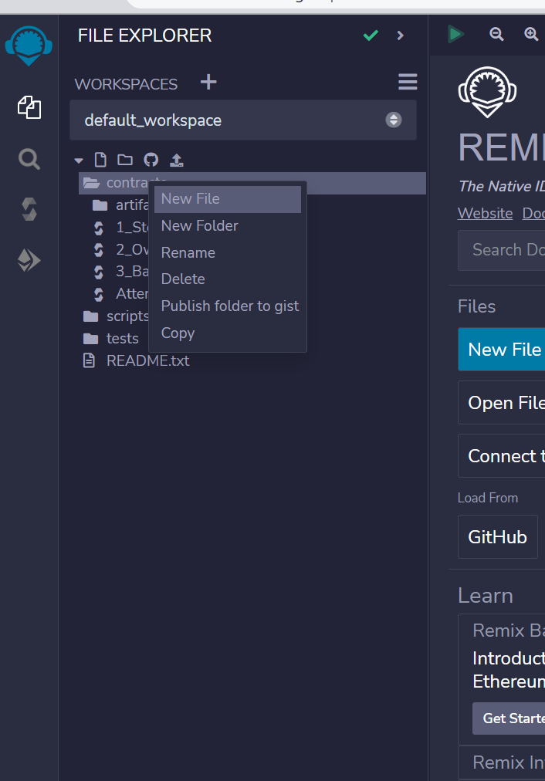
Task: Click the upload local file icon
Action: [x=176, y=160]
